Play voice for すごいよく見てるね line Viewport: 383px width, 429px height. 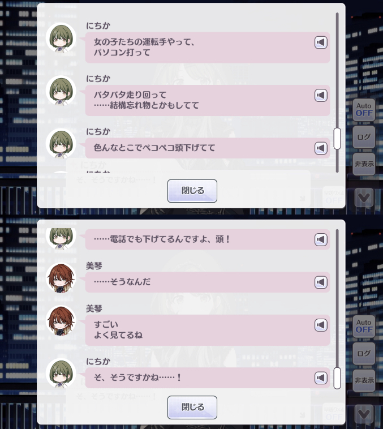[x=321, y=325]
